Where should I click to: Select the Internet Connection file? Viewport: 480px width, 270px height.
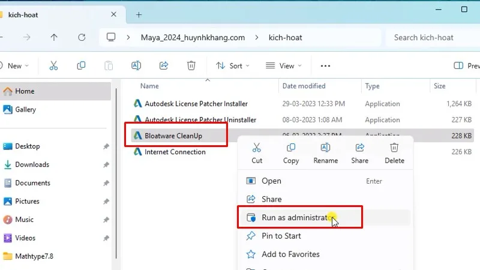175,152
